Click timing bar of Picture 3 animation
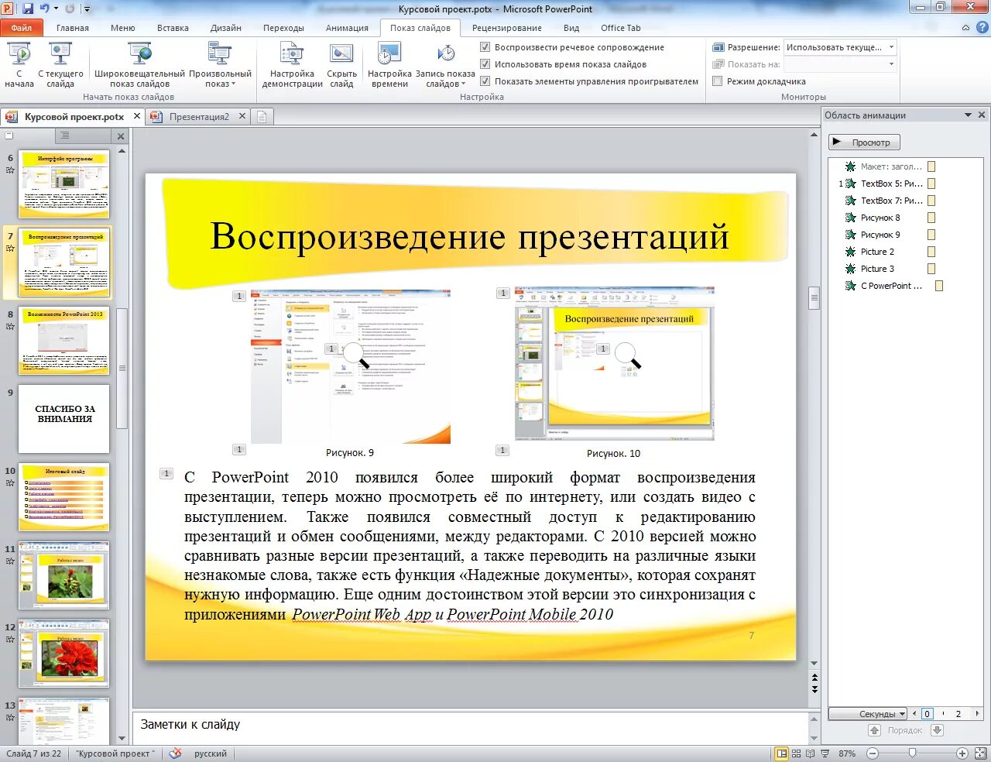The width and height of the screenshot is (991, 762). (x=931, y=269)
